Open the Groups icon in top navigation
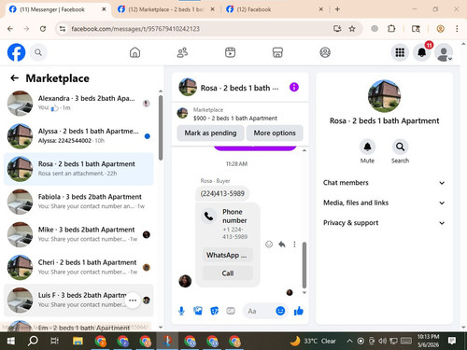The image size is (467, 350). [x=325, y=52]
